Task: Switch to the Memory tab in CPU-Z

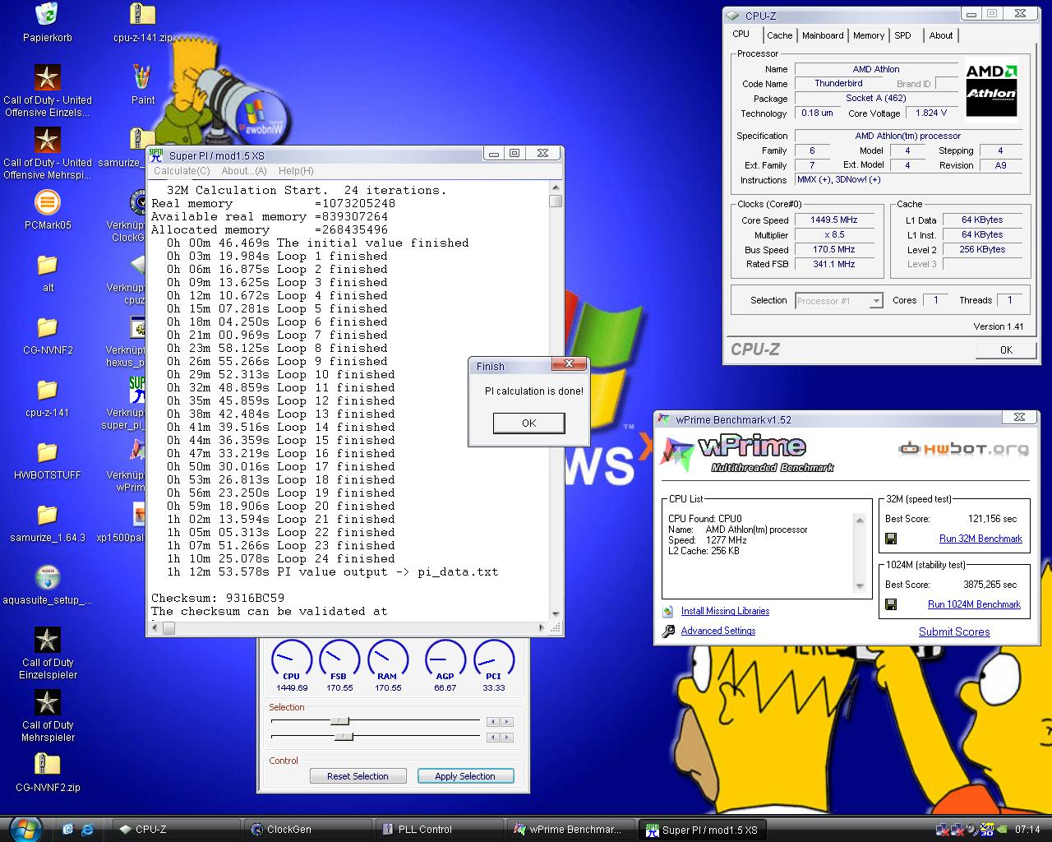Action: [869, 35]
